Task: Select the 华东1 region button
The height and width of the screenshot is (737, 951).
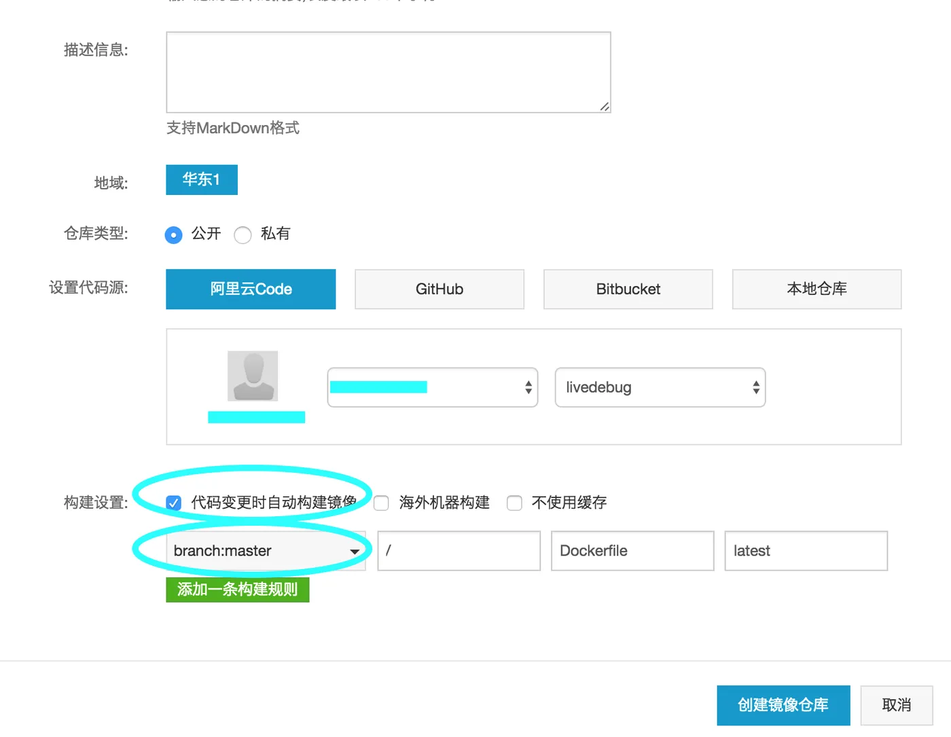Action: (x=201, y=179)
